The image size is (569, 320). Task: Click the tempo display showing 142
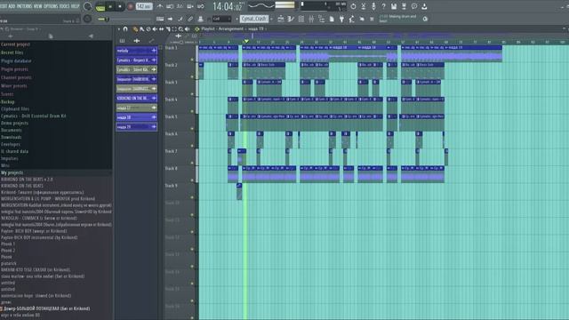click(x=144, y=6)
